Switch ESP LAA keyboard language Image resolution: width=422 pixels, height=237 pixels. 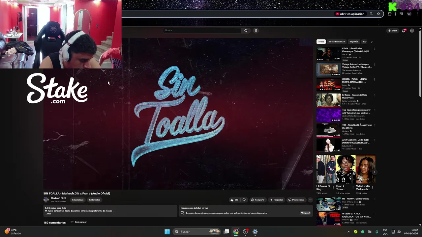pos(385,232)
